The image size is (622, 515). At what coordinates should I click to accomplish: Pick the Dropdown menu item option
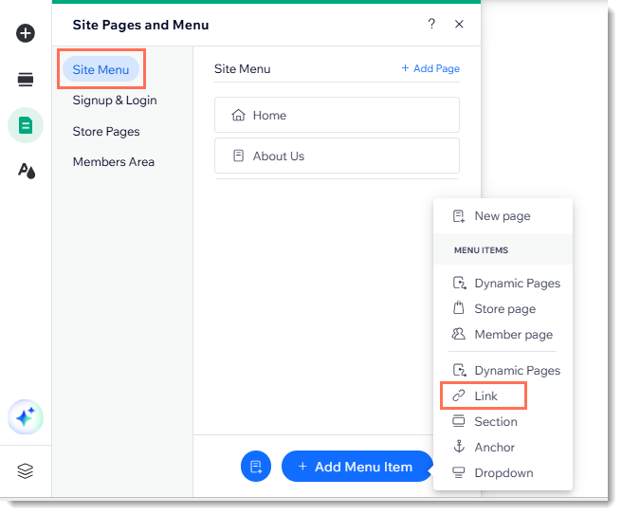click(x=503, y=473)
